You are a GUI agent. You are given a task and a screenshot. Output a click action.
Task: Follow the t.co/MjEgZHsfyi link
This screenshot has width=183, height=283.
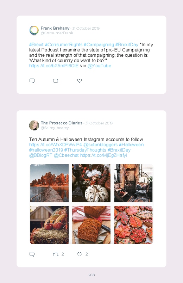coord(103,155)
